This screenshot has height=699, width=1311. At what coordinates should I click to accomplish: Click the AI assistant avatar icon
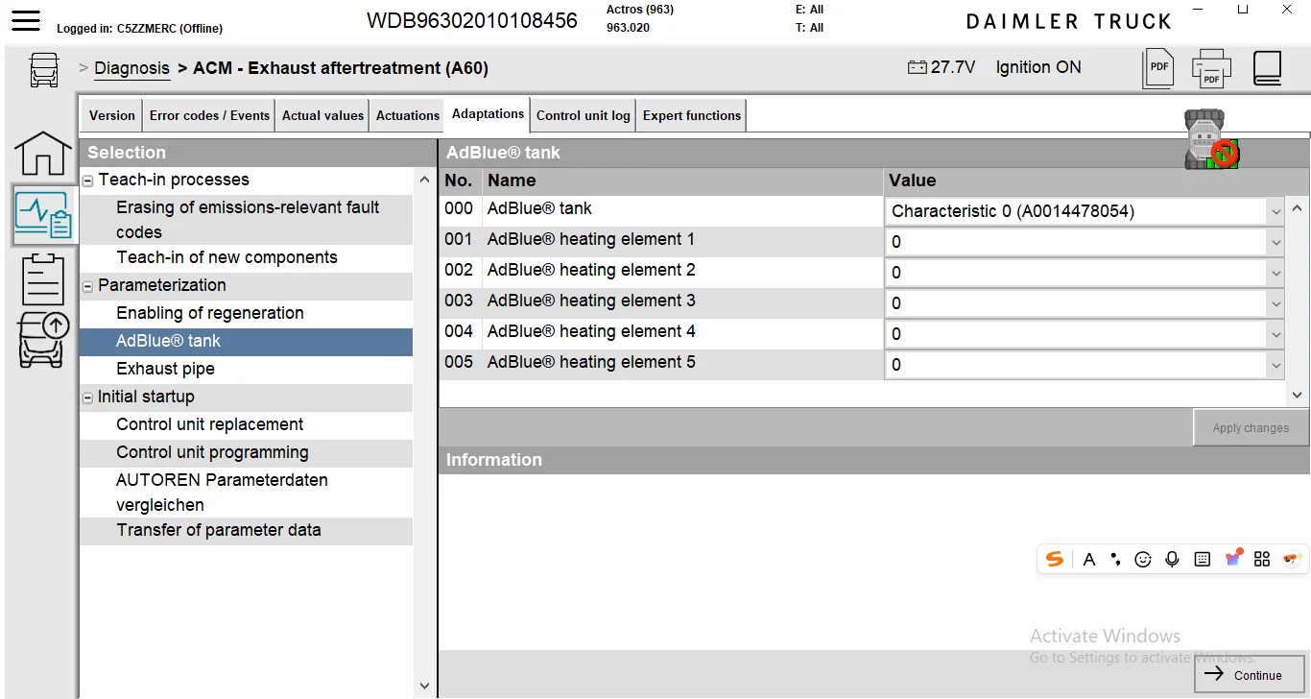point(1292,559)
